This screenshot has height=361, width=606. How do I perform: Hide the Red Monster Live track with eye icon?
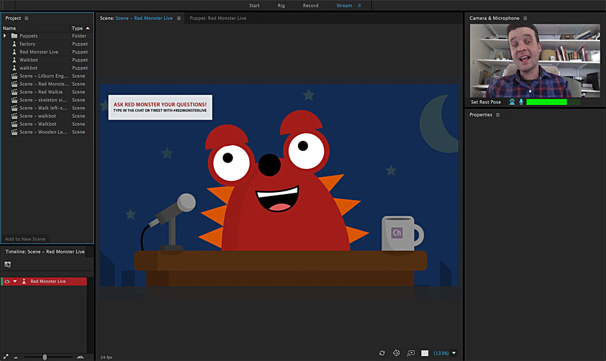(x=7, y=282)
